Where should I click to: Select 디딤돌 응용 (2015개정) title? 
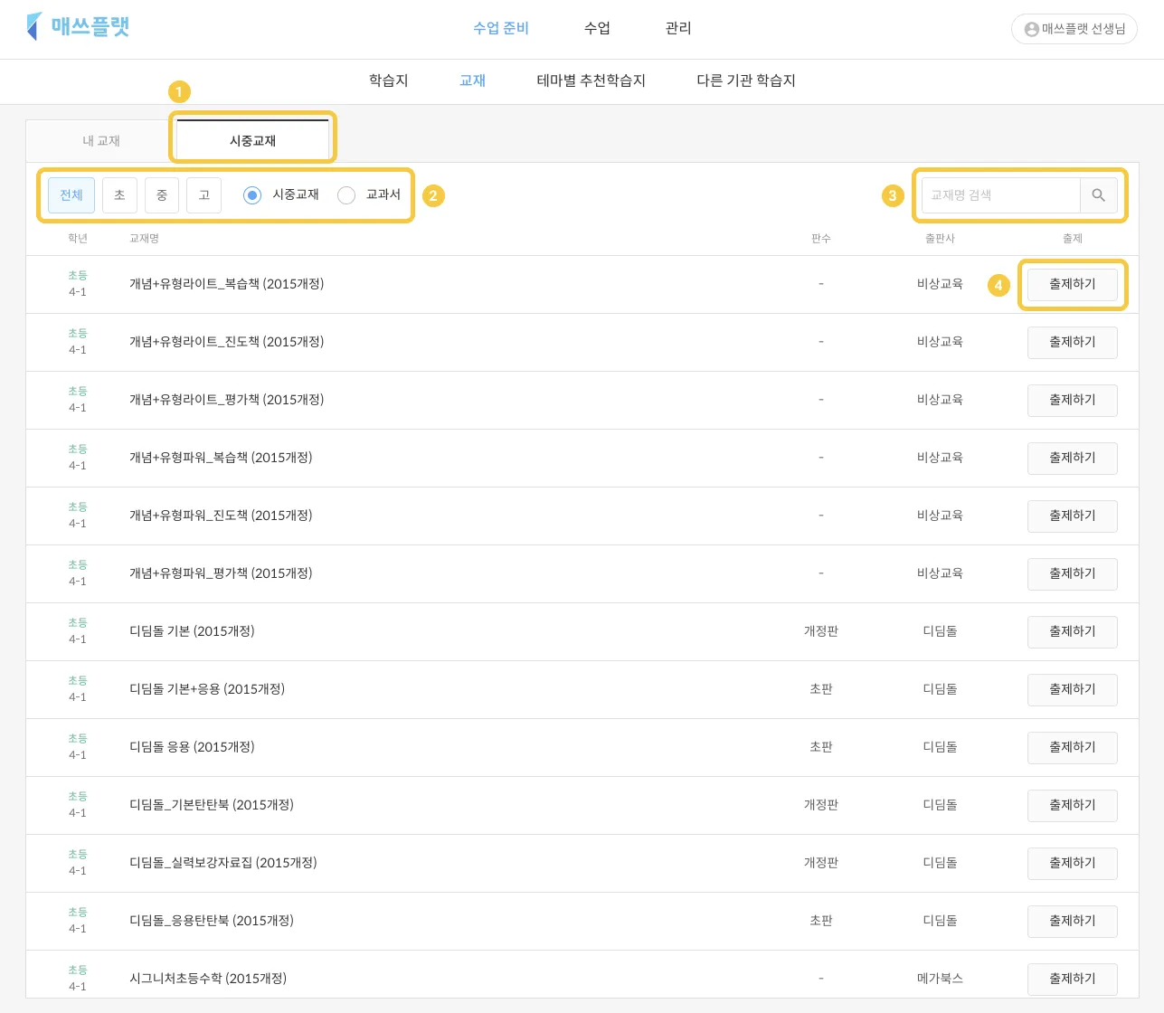(192, 747)
